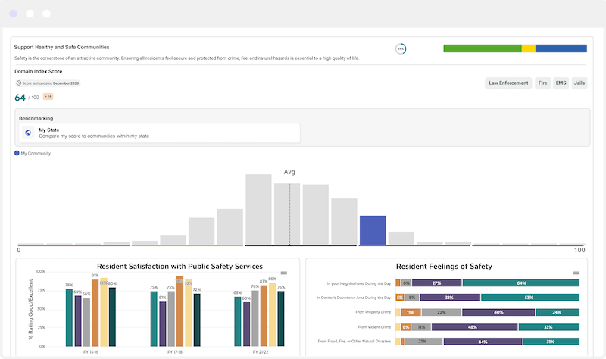Click the blue segment of the top progress bar

tap(561, 48)
